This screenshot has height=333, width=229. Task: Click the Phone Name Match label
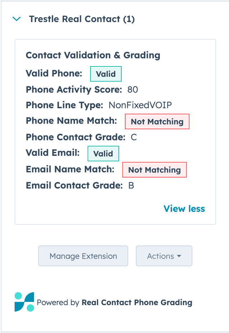71,121
